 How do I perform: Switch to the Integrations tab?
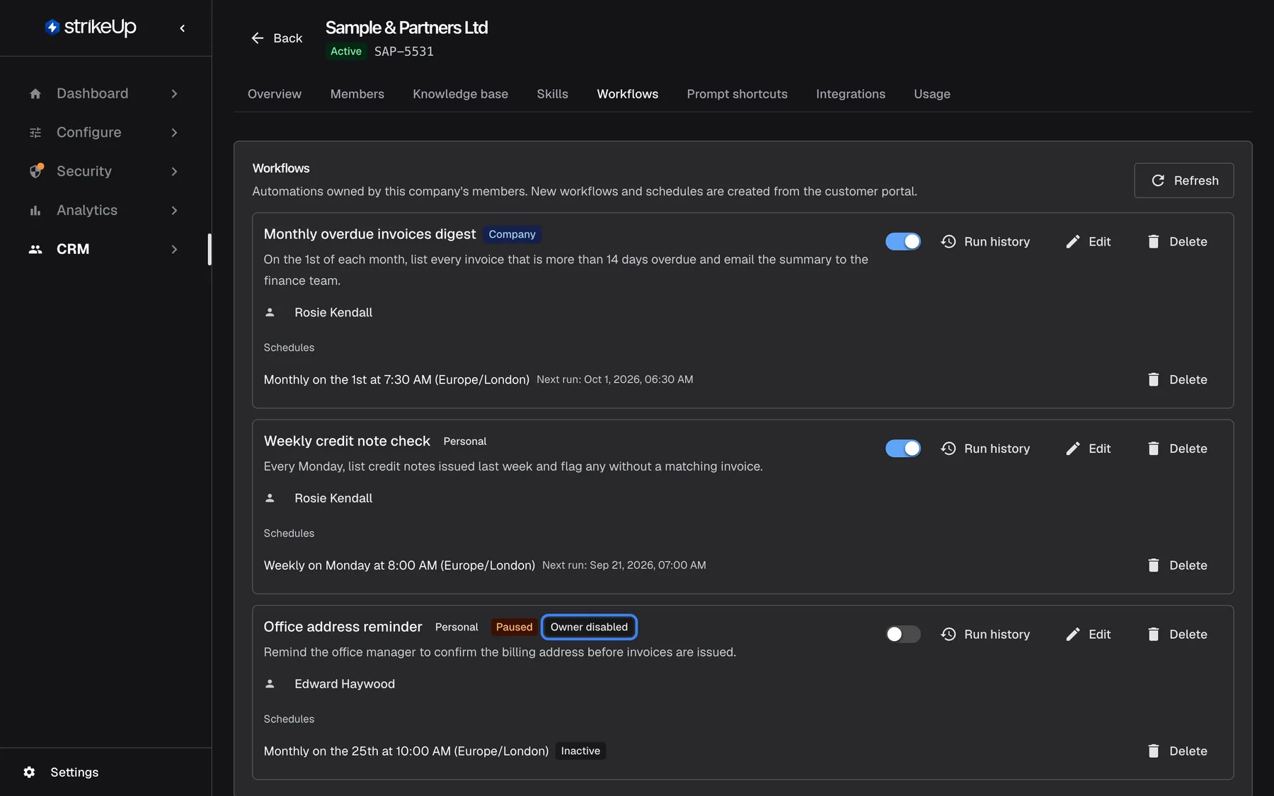click(x=851, y=94)
